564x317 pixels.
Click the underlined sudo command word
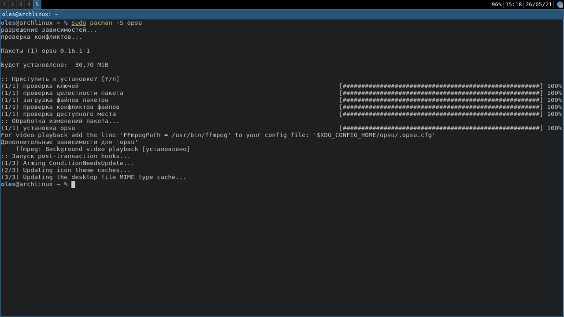(79, 22)
